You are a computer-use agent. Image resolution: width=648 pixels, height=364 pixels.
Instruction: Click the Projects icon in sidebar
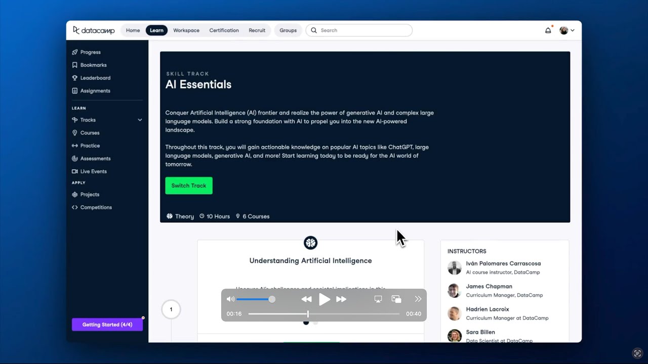75,194
